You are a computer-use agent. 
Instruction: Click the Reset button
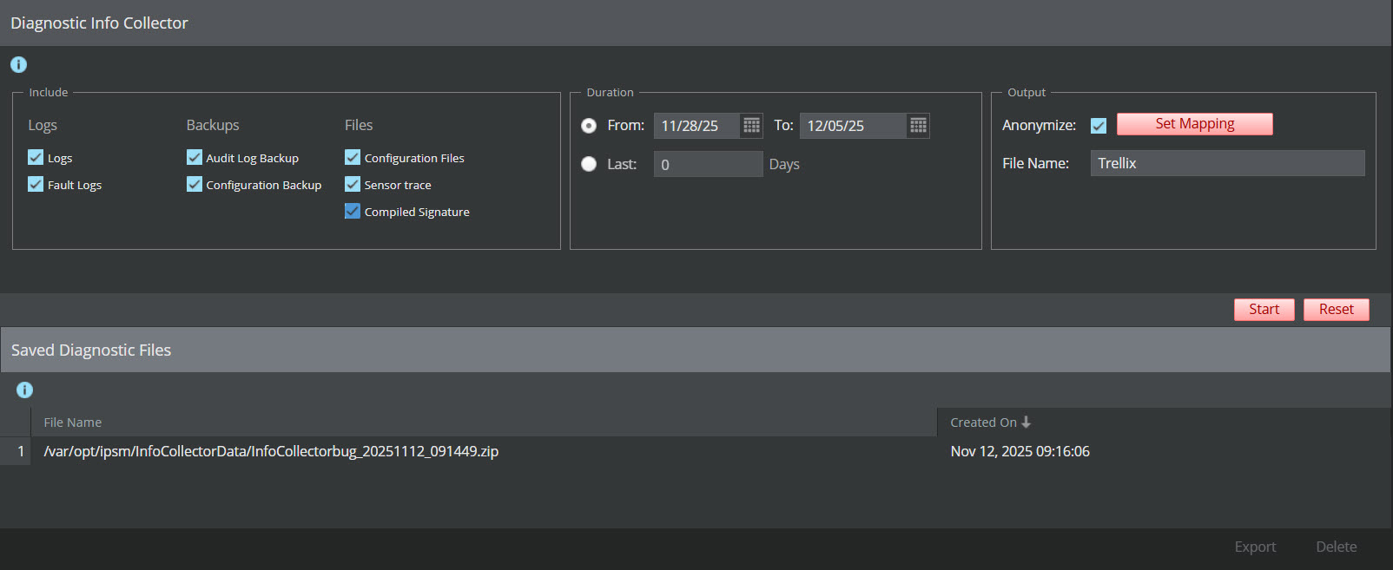click(x=1337, y=310)
